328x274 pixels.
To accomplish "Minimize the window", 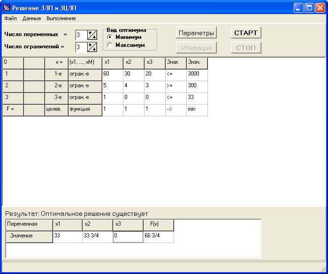I will tap(298, 8).
